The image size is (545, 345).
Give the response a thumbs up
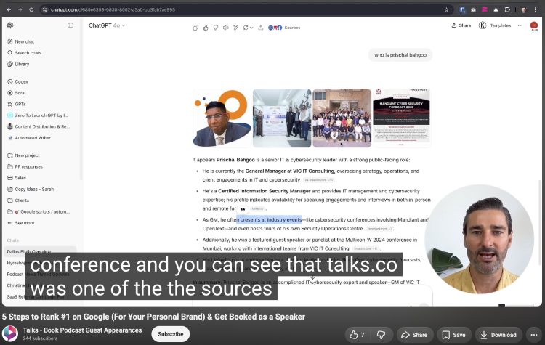(x=206, y=28)
